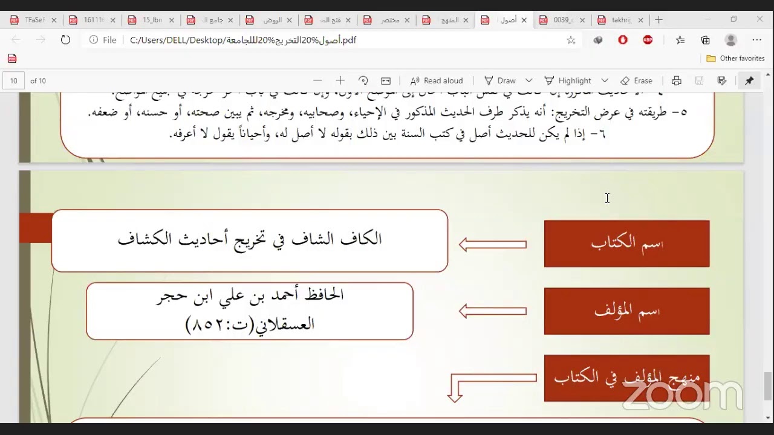The image size is (774, 435).
Task: Open the PDF bookmark in favorites bar
Action: (12, 59)
